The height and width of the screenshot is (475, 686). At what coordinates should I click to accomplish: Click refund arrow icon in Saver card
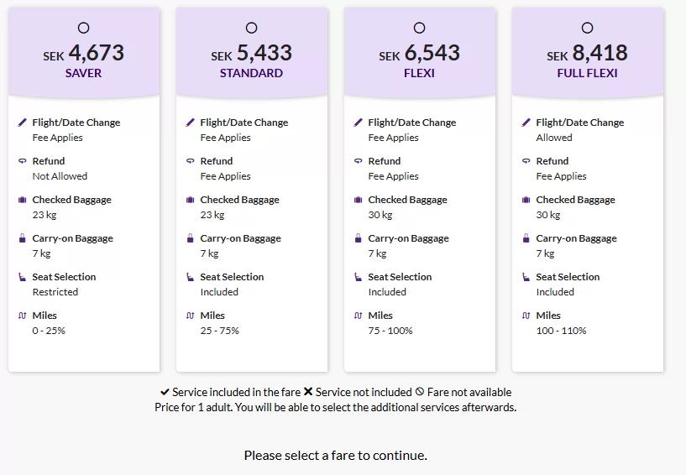coord(23,161)
